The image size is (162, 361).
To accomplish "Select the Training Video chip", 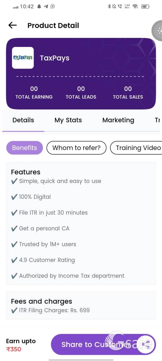I will pyautogui.click(x=136, y=148).
